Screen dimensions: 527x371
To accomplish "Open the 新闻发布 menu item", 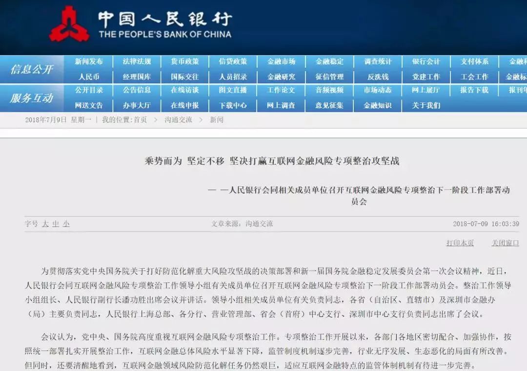I will (89, 61).
